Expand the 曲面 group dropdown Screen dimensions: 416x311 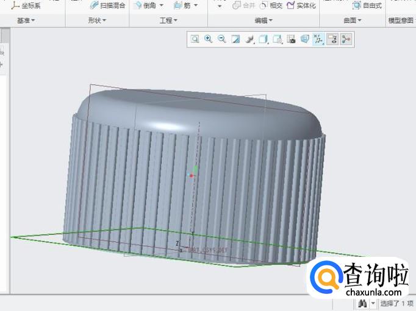pyautogui.click(x=353, y=20)
